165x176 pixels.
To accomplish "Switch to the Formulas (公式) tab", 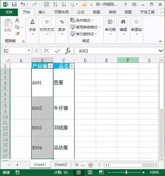I will coord(81,12).
